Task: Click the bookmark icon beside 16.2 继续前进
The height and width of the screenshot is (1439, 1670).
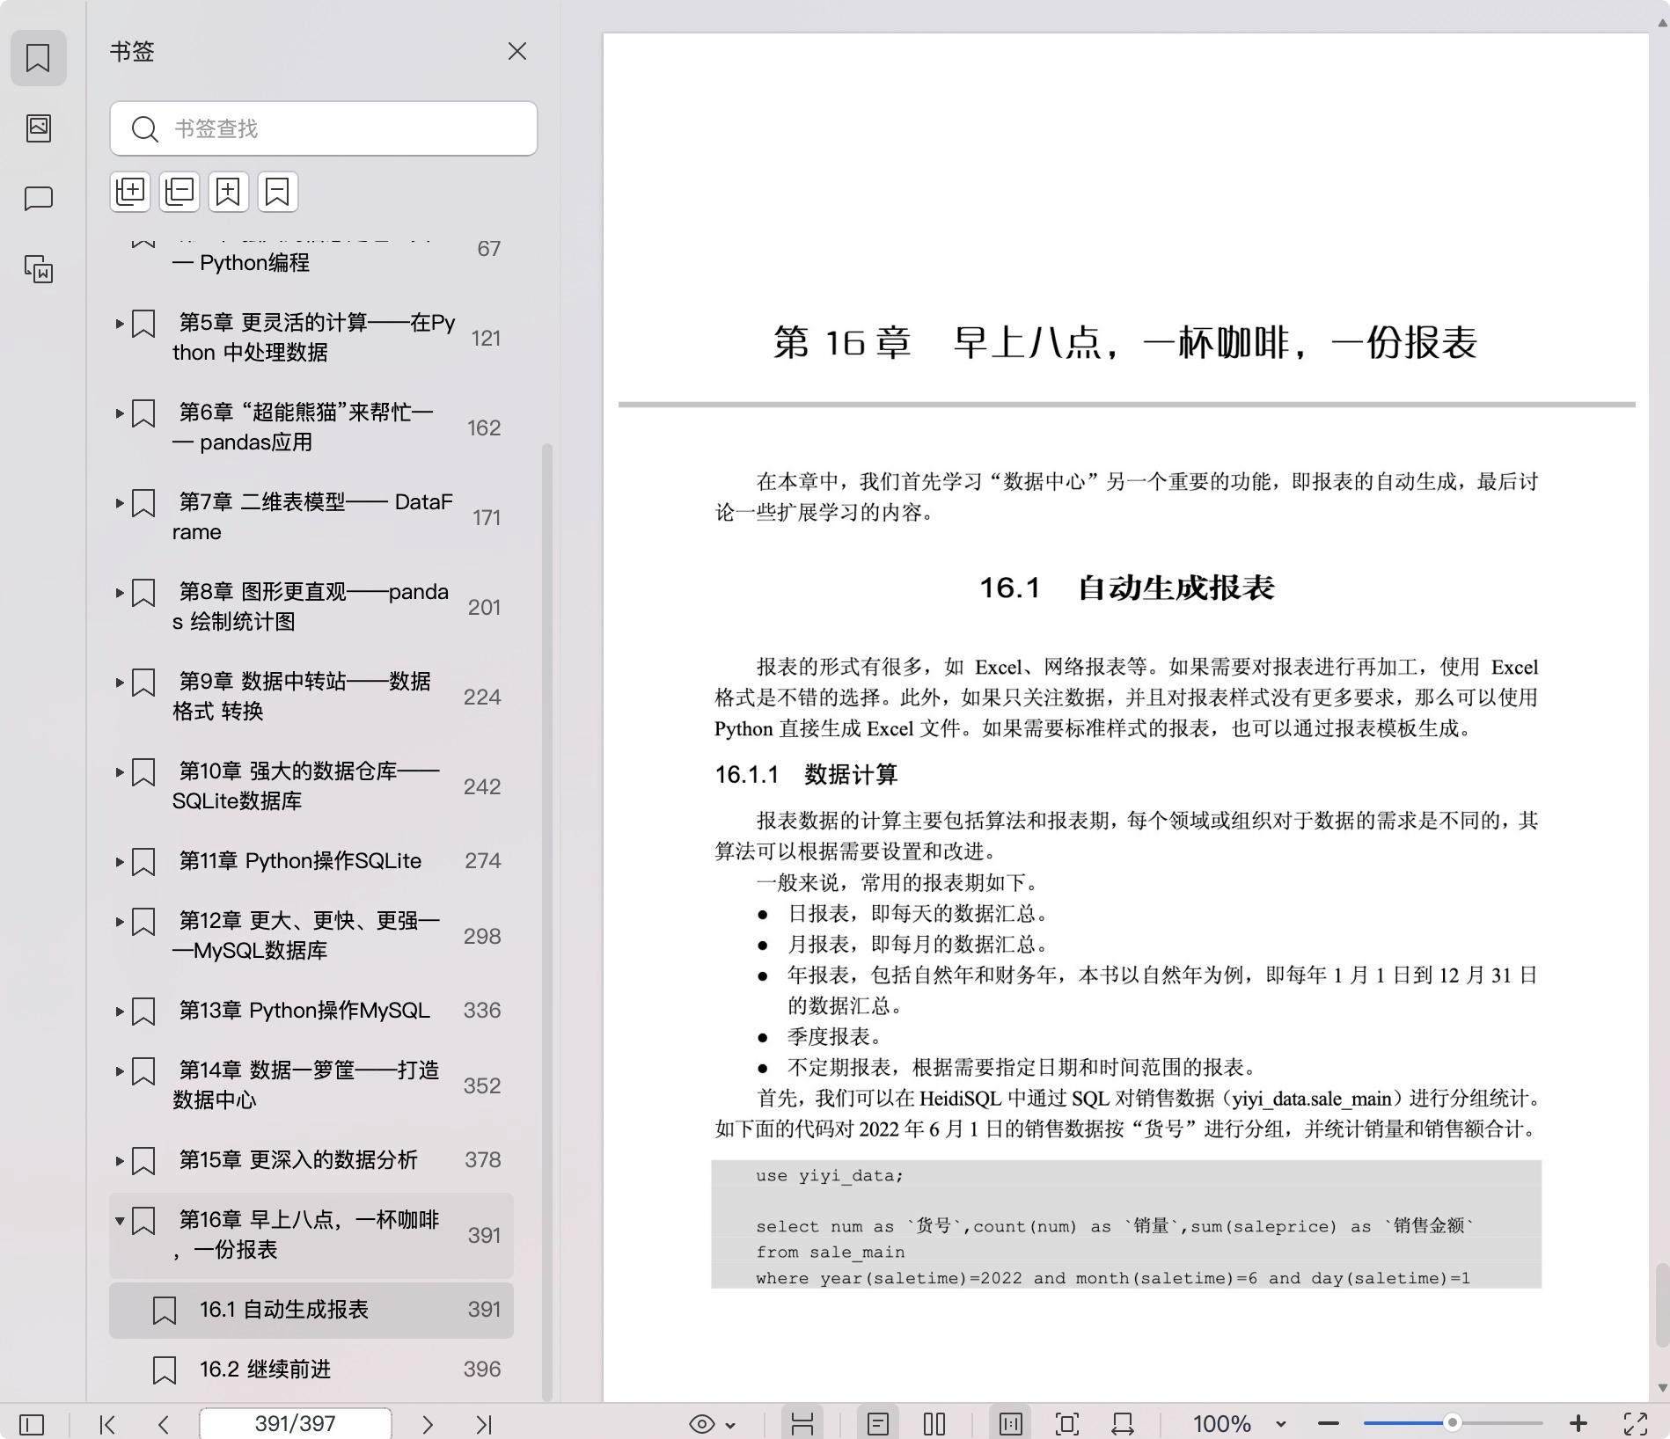Action: coord(165,1370)
